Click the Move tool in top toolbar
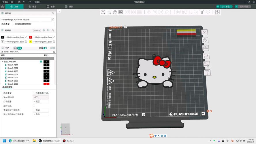256x144 pixels. tap(149, 12)
